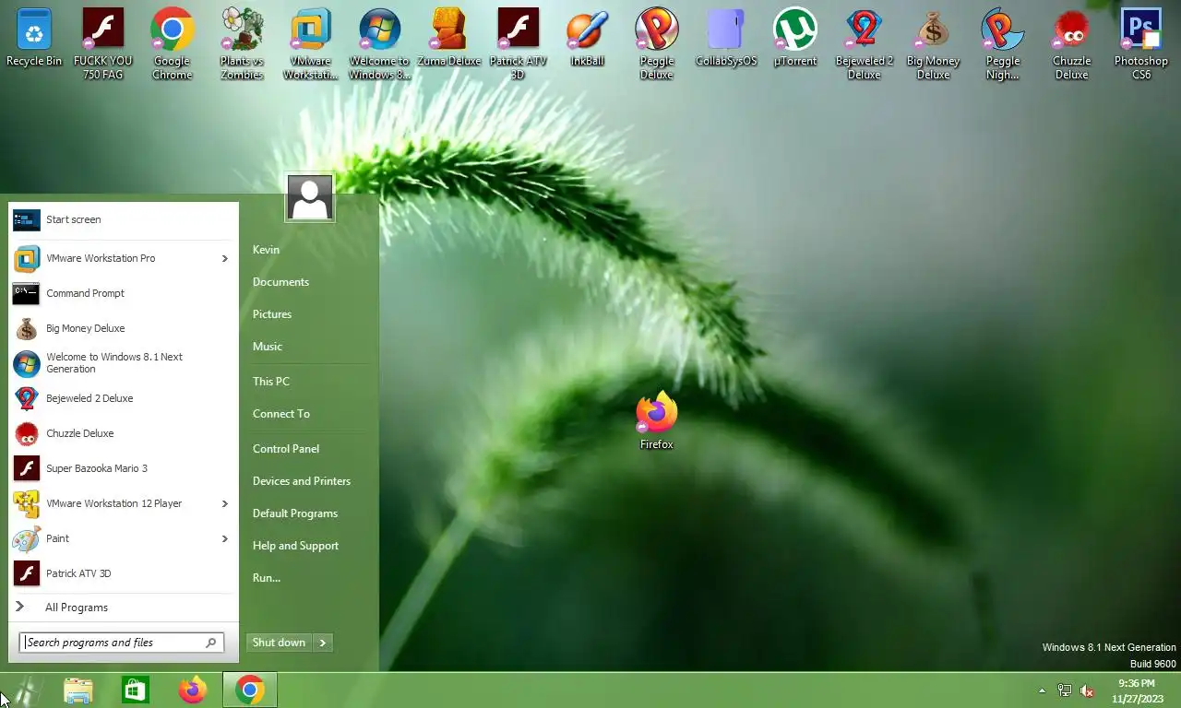Open Peggle Deluxe desktop shortcut
Image resolution: width=1181 pixels, height=708 pixels.
pyautogui.click(x=657, y=43)
